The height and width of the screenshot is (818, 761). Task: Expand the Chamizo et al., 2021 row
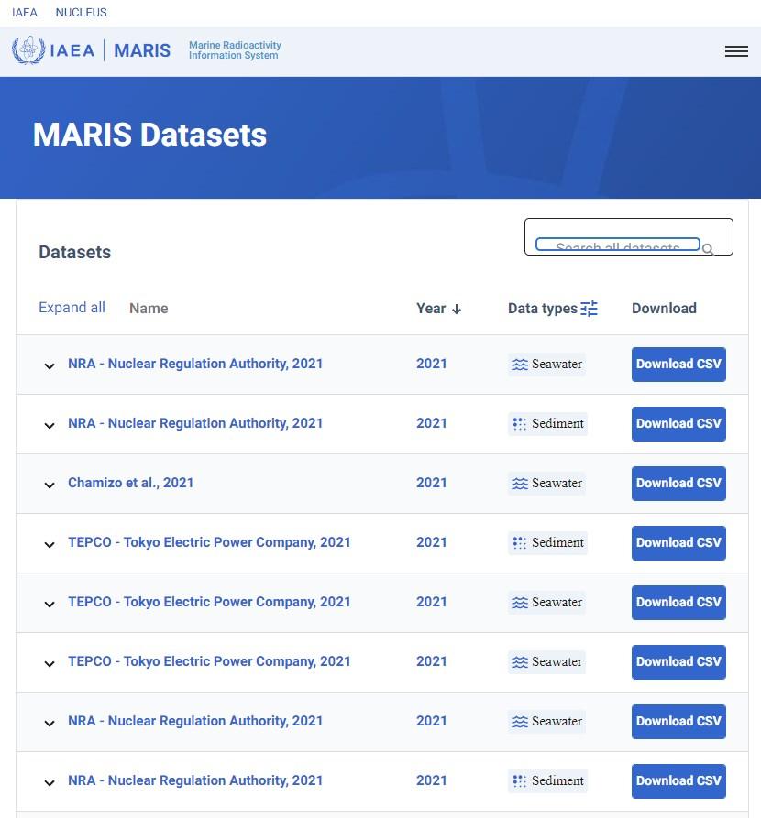coord(50,485)
